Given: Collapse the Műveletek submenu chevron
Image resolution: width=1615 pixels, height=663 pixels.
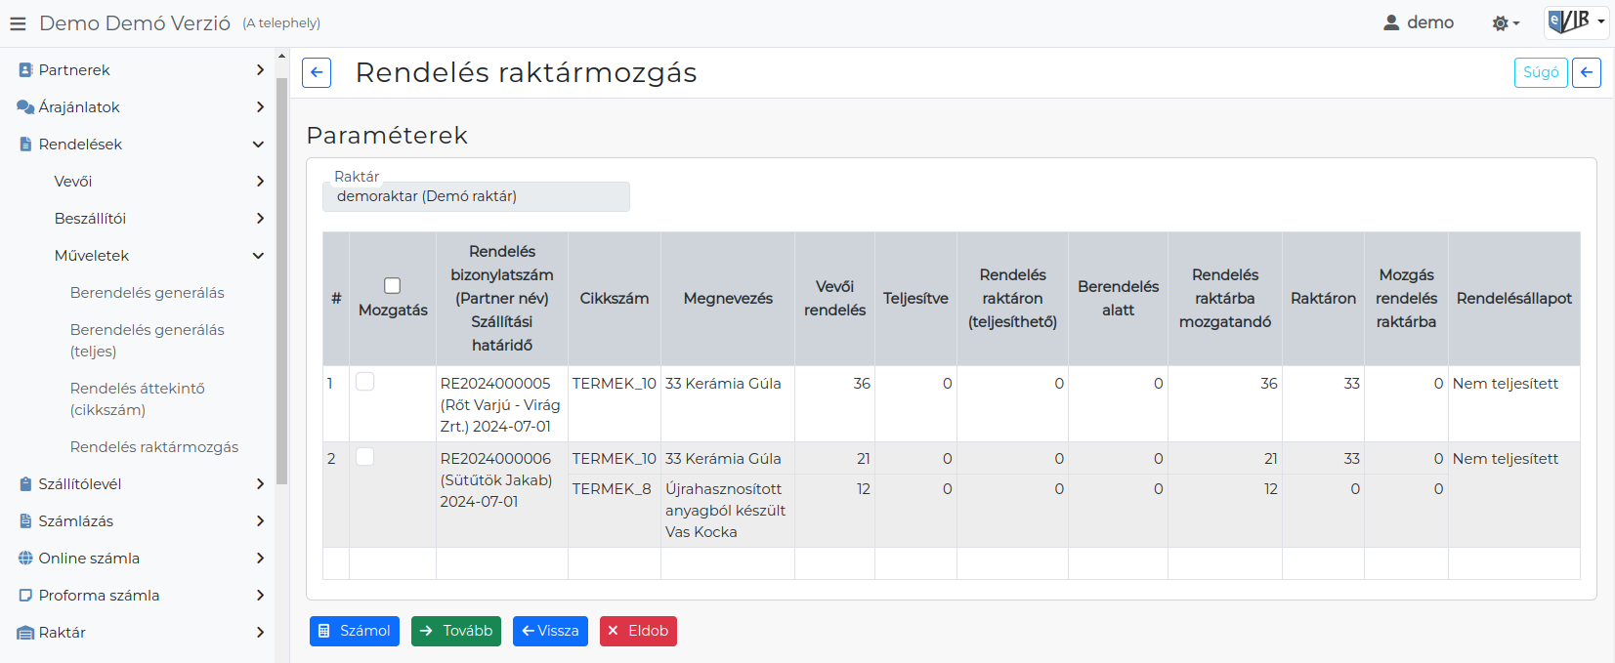Looking at the screenshot, I should (x=258, y=256).
